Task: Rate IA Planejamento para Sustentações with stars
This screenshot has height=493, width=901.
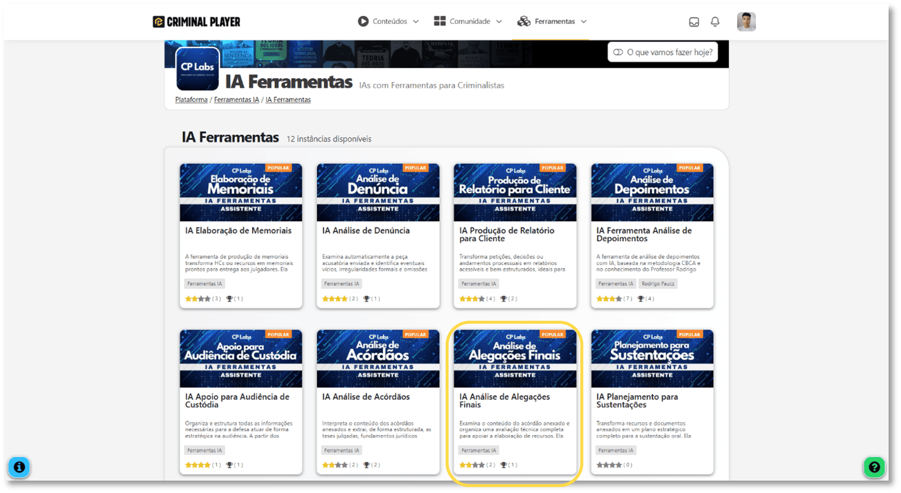Action: pyautogui.click(x=609, y=465)
